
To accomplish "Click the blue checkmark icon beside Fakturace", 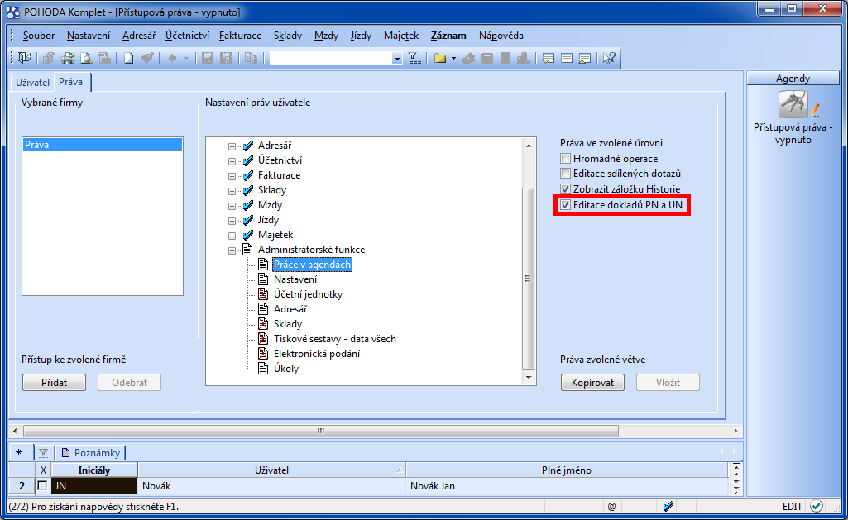I will (x=248, y=175).
